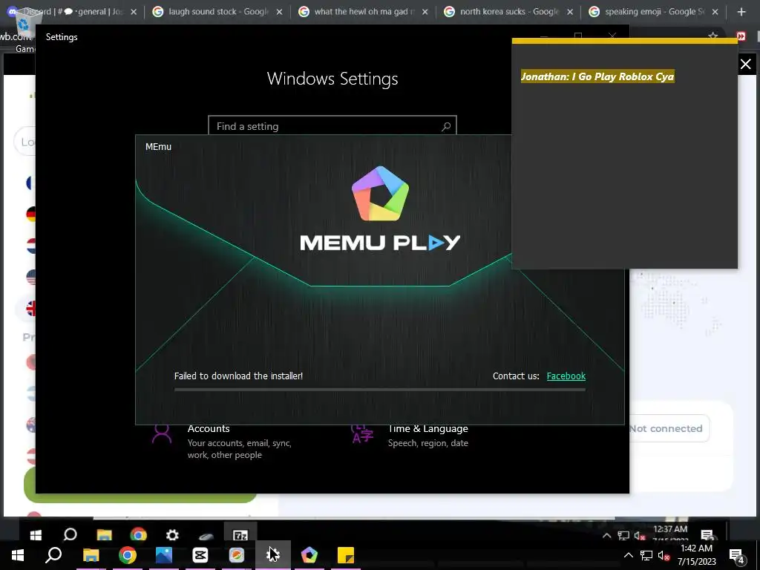The height and width of the screenshot is (570, 760).
Task: Click the MEmu installer progress bar
Action: click(380, 389)
